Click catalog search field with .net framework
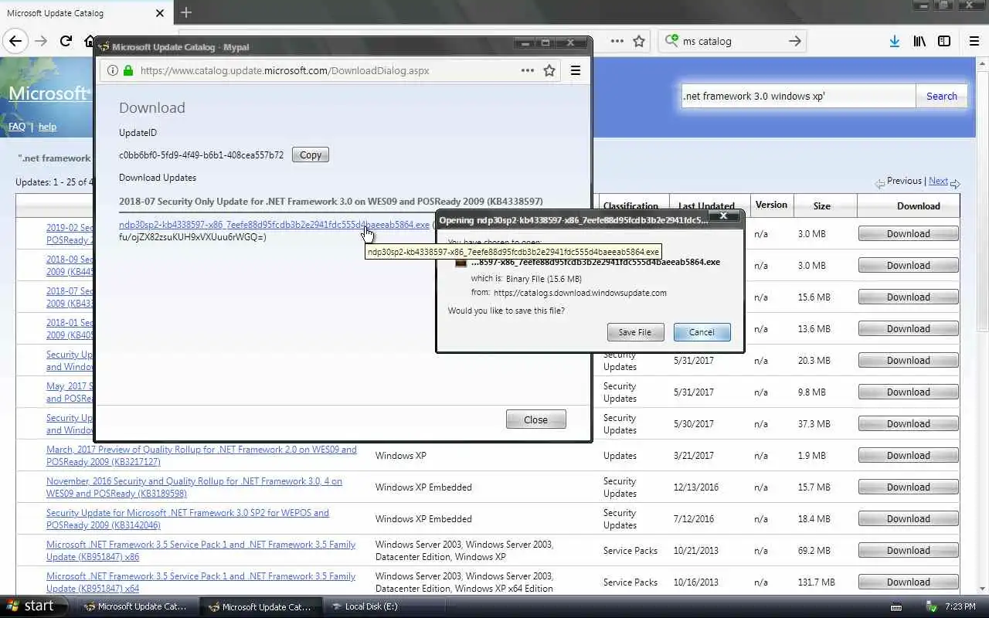Image resolution: width=989 pixels, height=618 pixels. tap(798, 96)
